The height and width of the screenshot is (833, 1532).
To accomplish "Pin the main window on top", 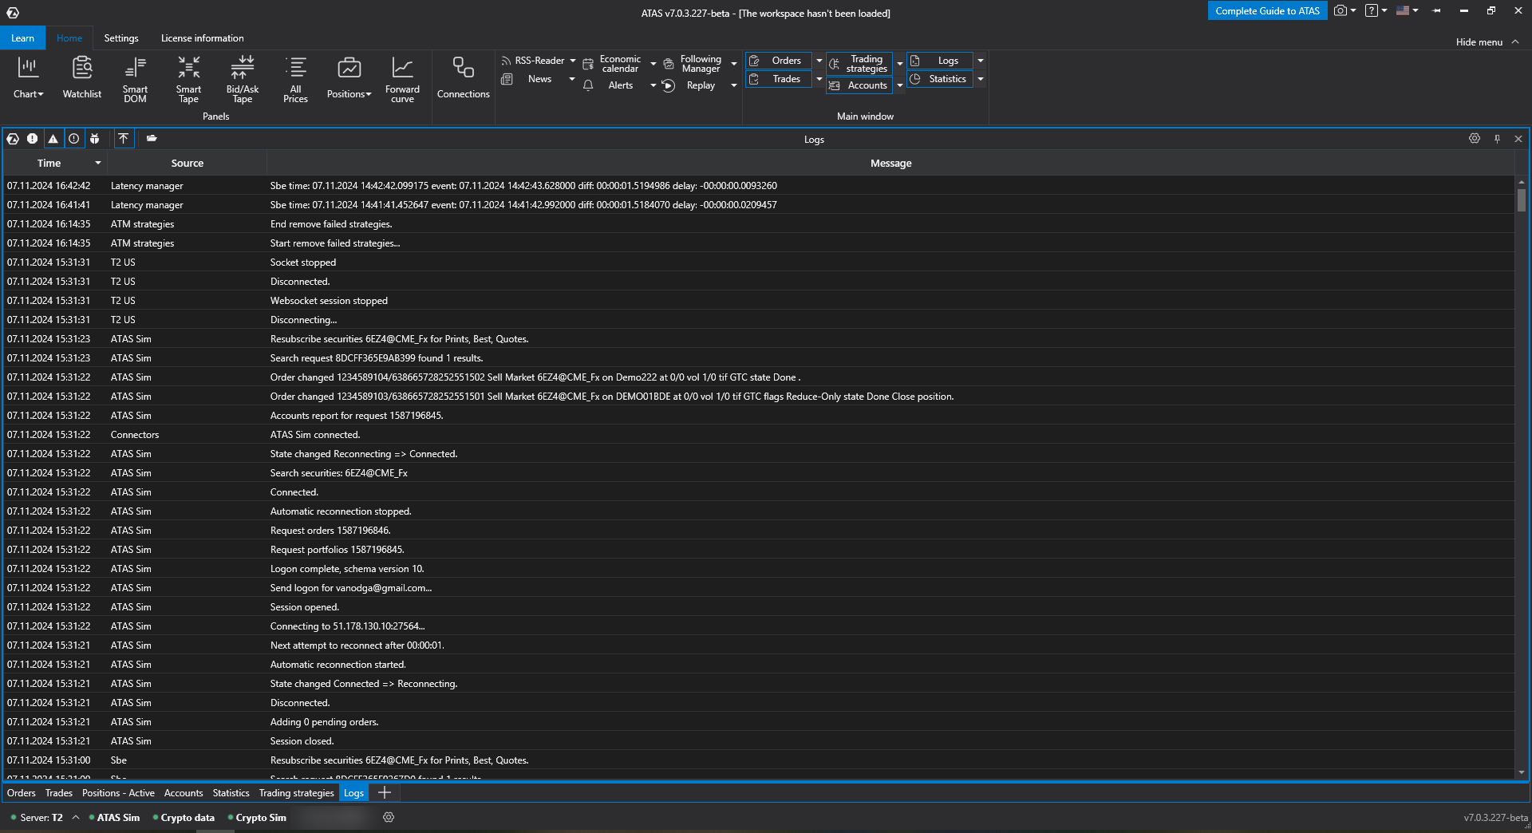I will (x=1437, y=11).
